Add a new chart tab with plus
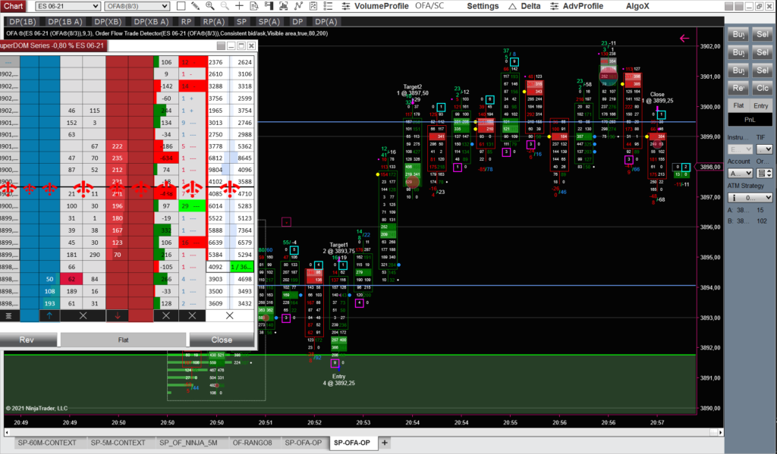Screen dimensions: 777x454 click(x=385, y=443)
